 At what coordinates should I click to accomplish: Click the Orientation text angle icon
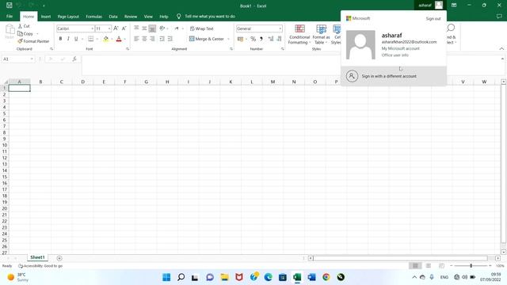162,28
